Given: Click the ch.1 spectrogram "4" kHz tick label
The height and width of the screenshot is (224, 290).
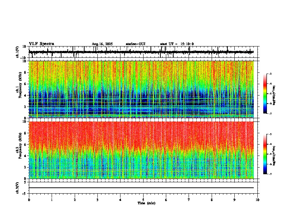Looking at the screenshot, I should (x=26, y=96).
